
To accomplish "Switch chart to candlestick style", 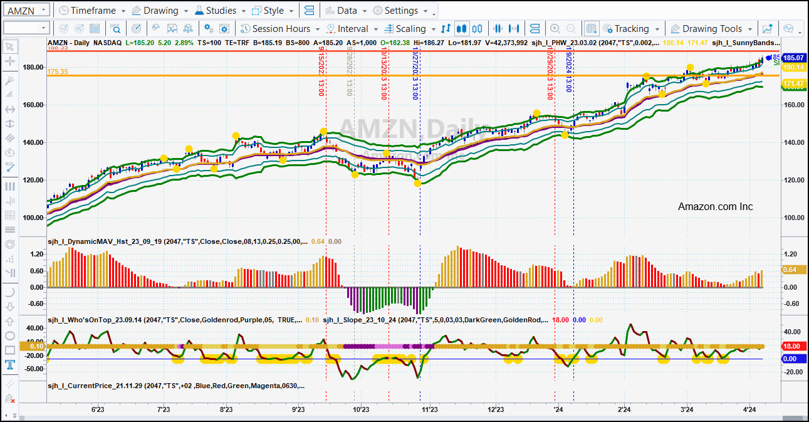I will pos(462,29).
